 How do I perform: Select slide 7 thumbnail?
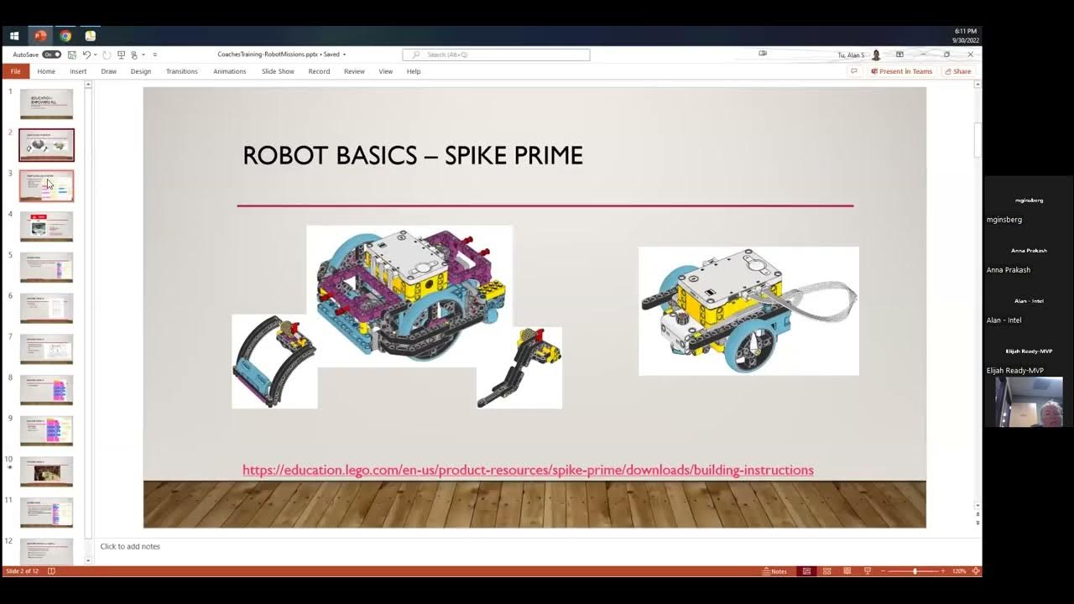[46, 349]
